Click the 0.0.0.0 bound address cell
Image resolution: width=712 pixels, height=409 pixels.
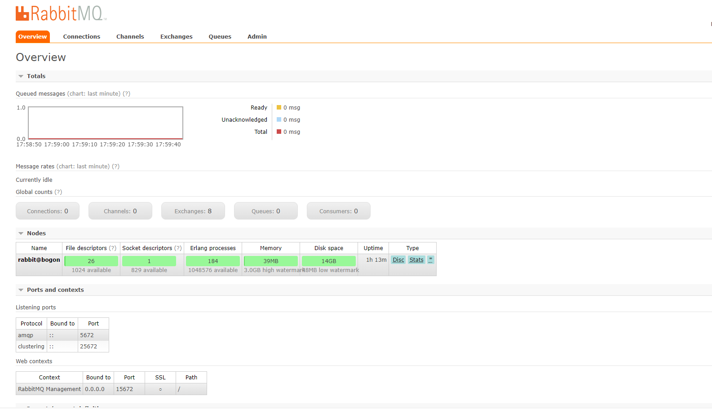98,389
